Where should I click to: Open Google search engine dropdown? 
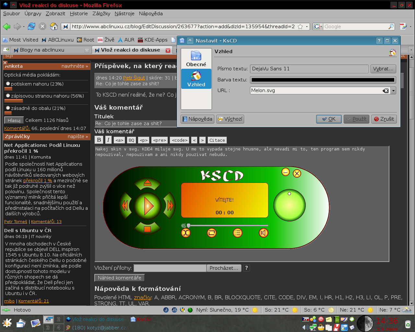[318, 27]
